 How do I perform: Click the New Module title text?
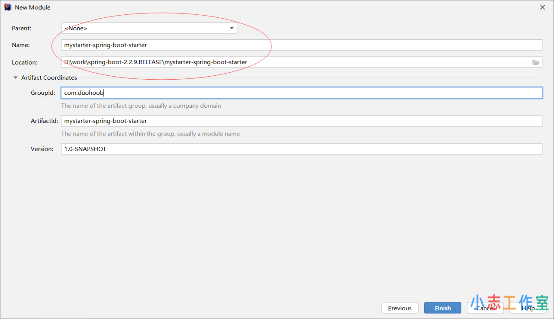[32, 7]
